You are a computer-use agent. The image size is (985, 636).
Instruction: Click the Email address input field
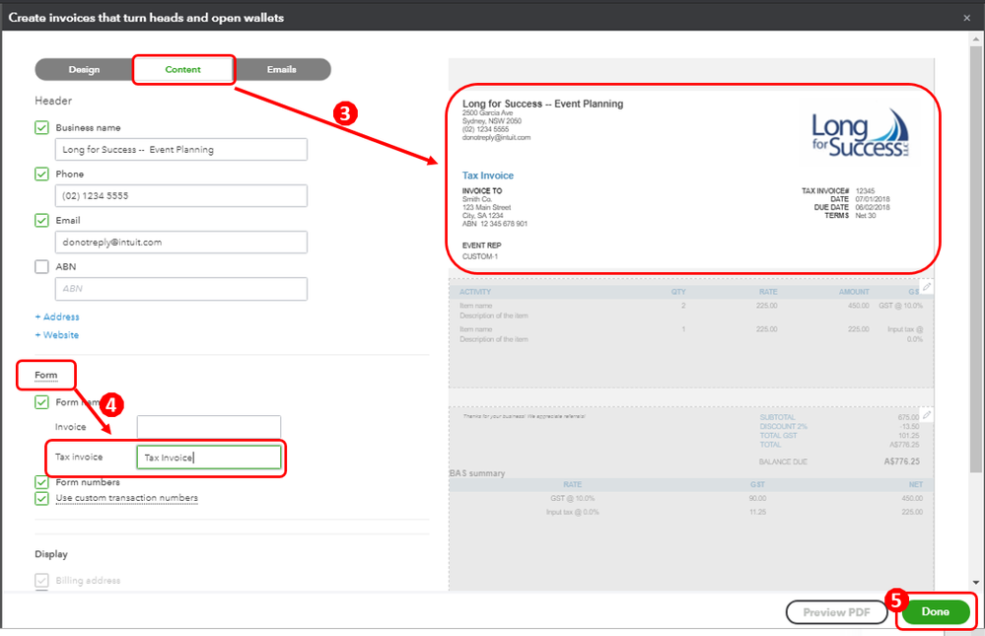point(181,243)
